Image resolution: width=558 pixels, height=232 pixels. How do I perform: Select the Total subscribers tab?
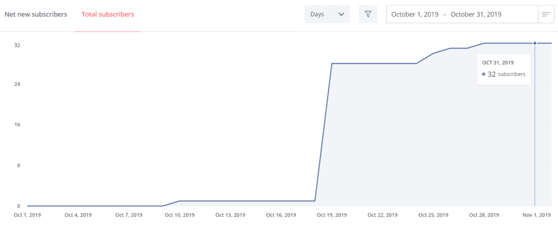[x=108, y=15]
